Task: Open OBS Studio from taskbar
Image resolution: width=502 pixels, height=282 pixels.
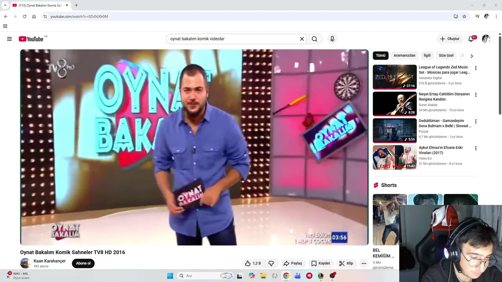Action: coord(332,276)
